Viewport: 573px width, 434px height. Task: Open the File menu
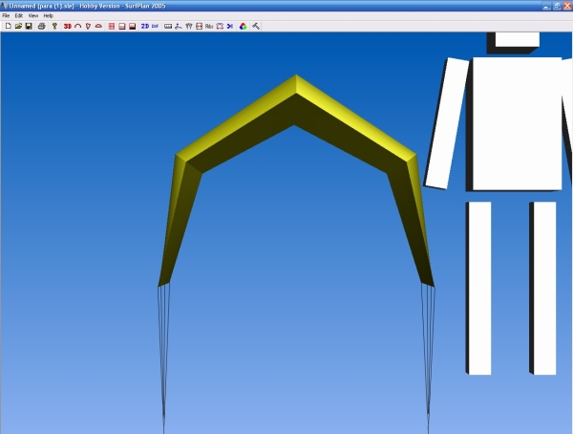[x=7, y=15]
